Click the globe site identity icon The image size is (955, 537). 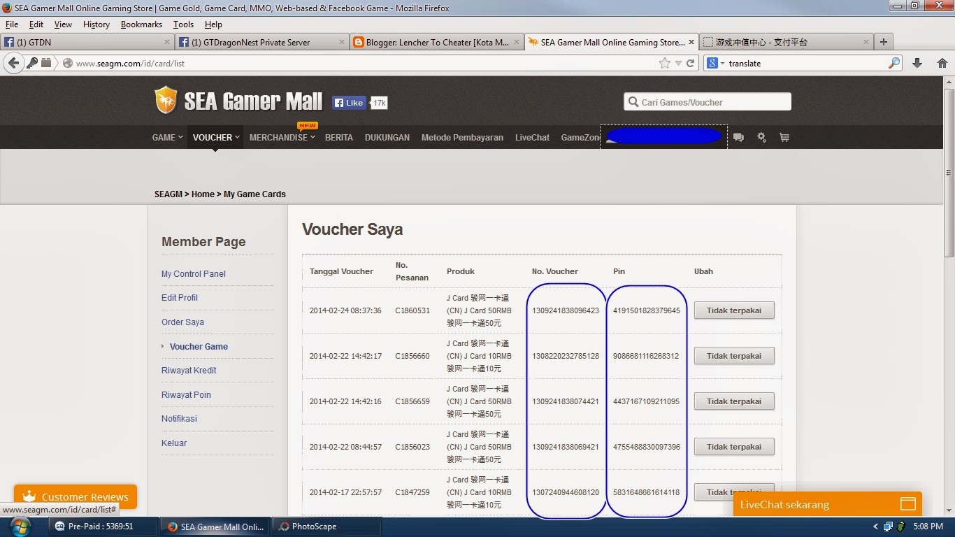[x=68, y=63]
